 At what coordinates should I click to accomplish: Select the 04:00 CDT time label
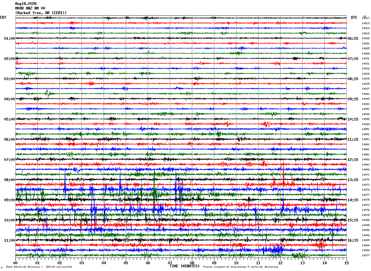tap(9, 99)
